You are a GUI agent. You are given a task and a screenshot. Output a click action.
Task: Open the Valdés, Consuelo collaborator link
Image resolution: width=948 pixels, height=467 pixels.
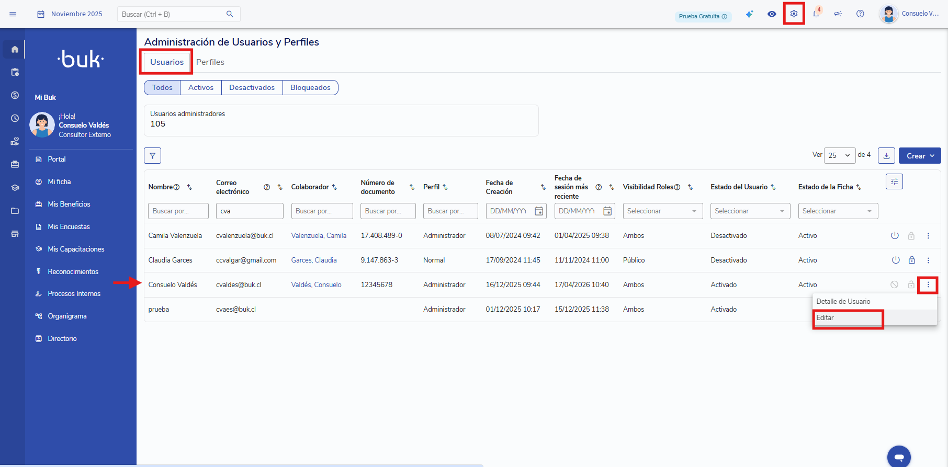coord(316,285)
